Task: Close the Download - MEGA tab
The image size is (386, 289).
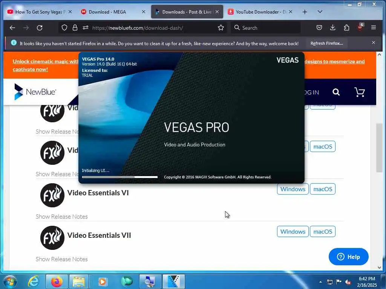Action: click(x=144, y=12)
